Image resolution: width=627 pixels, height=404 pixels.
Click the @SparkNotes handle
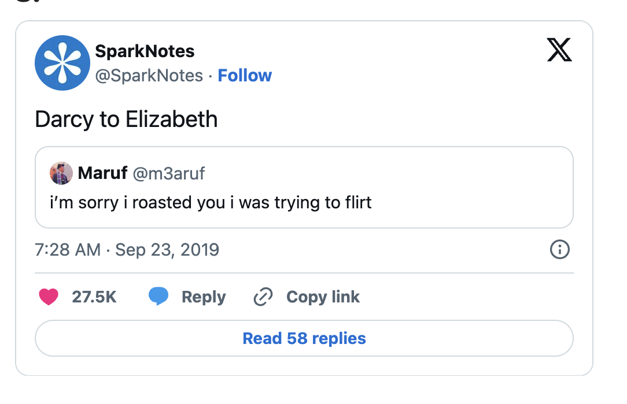pyautogui.click(x=149, y=76)
